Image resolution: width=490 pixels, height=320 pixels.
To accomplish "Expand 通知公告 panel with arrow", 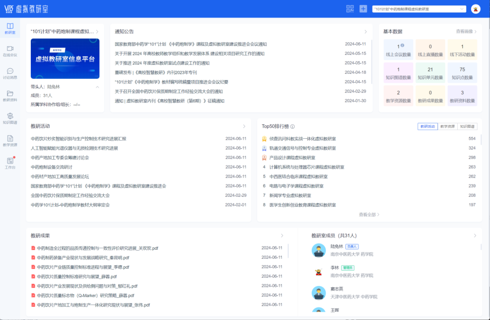I will click(366, 32).
